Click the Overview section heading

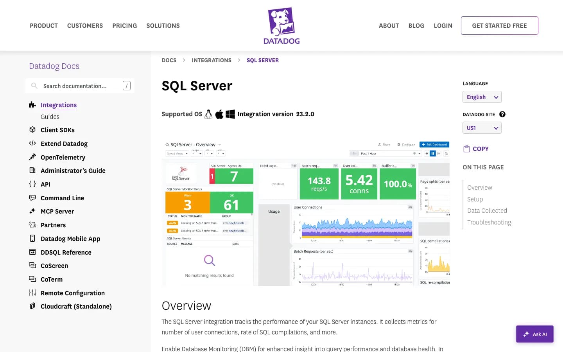[x=186, y=305]
